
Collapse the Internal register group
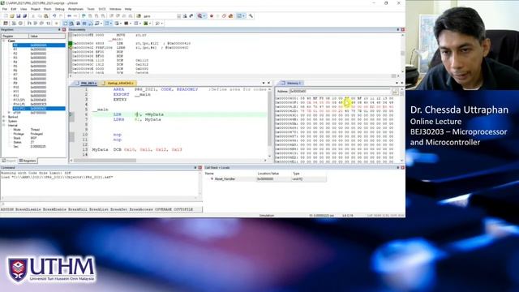click(x=4, y=126)
